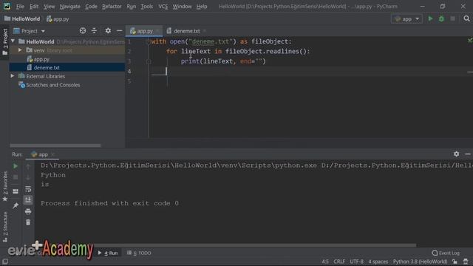Screen dimensions: 473x266
Task: Open Event Log
Action: click(446, 253)
